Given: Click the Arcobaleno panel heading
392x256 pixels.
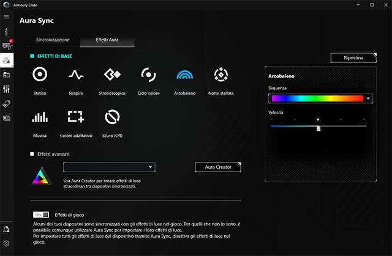Looking at the screenshot, I should click(281, 76).
